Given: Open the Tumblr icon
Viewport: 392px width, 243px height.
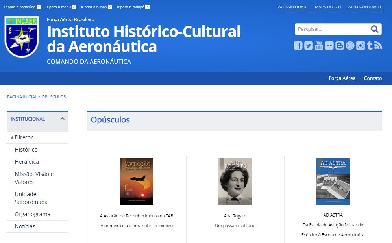Looking at the screenshot, I should (370, 46).
